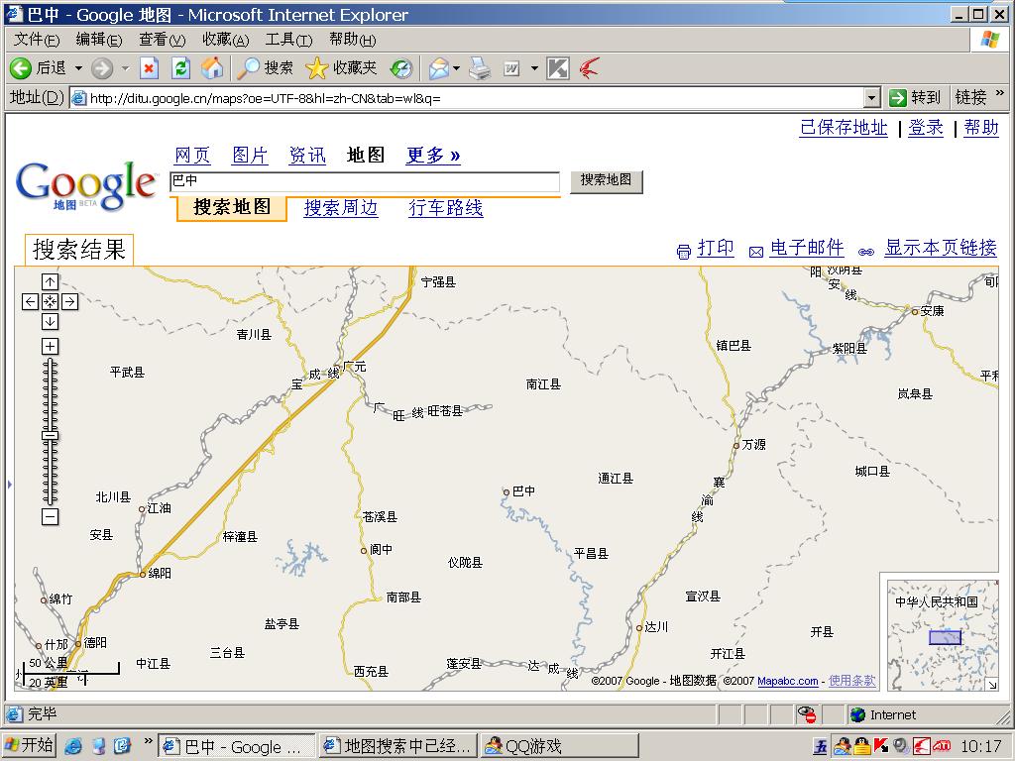
Task: Switch to the QQ游戏 taskbar window
Action: pyautogui.click(x=559, y=746)
